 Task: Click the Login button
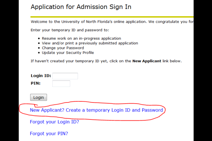(39, 97)
